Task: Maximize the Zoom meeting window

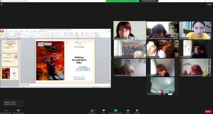Action: click(x=205, y=1)
